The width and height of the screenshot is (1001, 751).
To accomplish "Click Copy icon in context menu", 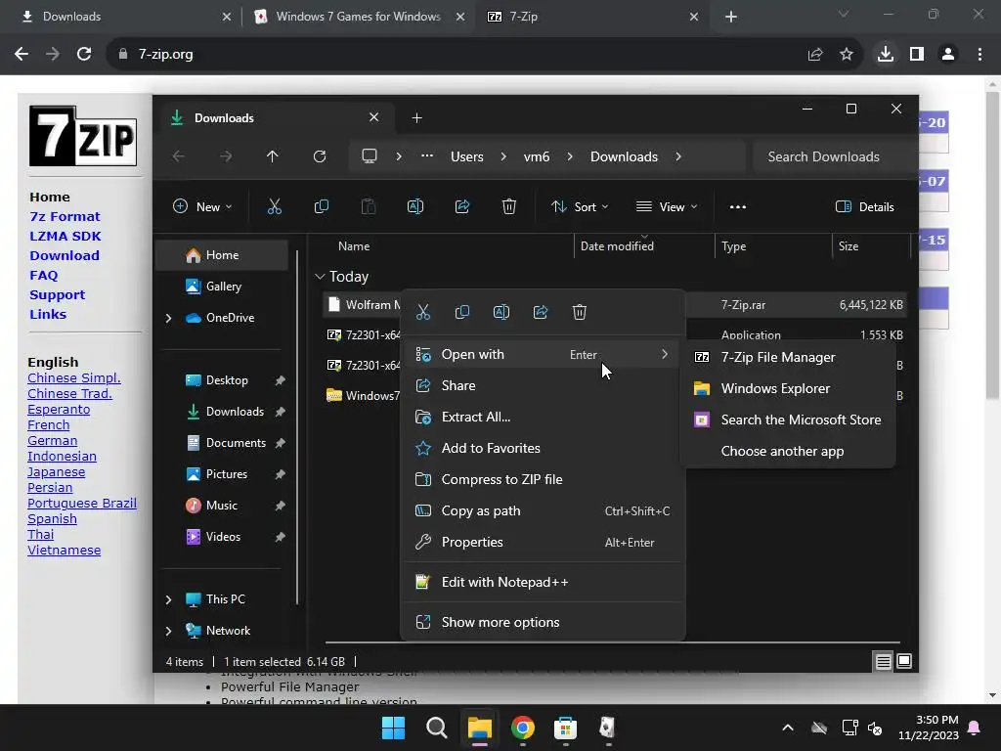I will point(462,312).
